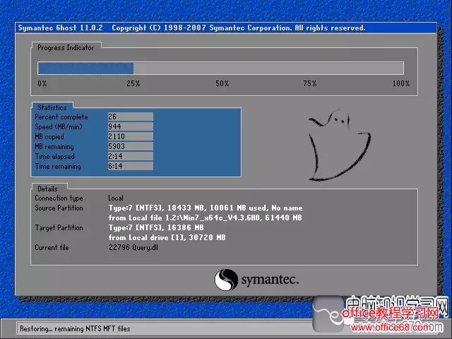
Task: Click the Current file label
Action: click(x=52, y=247)
